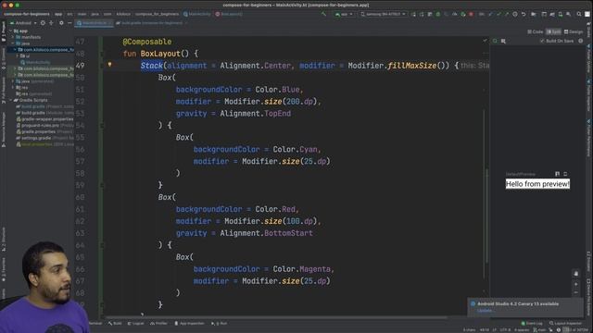Open the App Inspection tool window
Screen dimensions: 593x333
pos(189,324)
